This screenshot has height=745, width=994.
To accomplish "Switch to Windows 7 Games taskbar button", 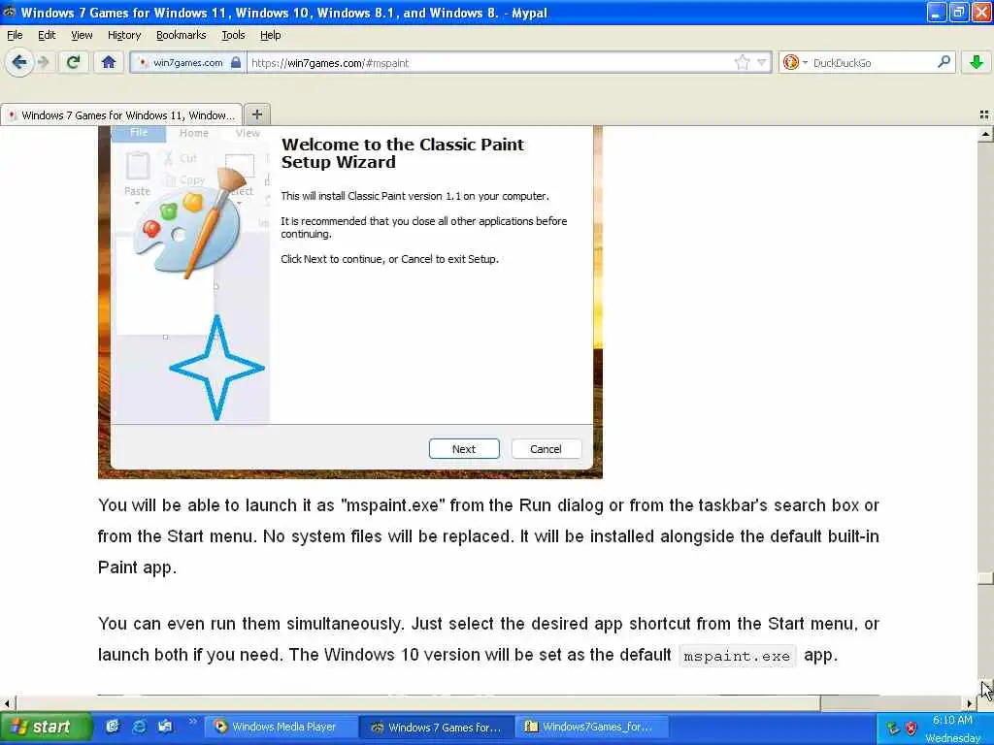I will pyautogui.click(x=437, y=727).
